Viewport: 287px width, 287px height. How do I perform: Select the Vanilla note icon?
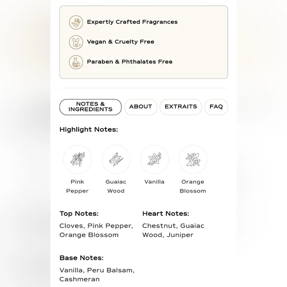[x=154, y=159]
